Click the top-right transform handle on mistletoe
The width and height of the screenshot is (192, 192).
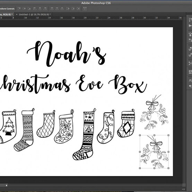(168, 135)
